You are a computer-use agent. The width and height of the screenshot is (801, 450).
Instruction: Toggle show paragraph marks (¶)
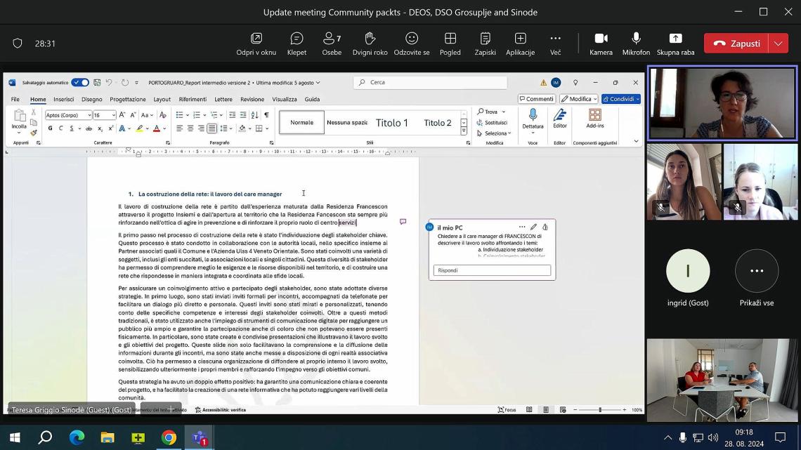[266, 115]
